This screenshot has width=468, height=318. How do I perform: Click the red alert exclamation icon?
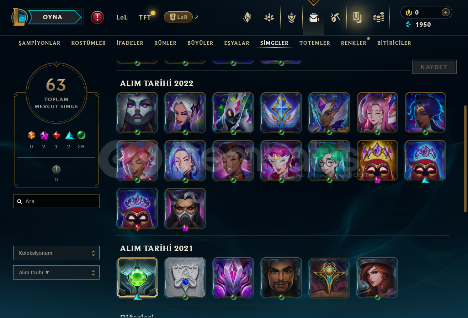pos(97,17)
